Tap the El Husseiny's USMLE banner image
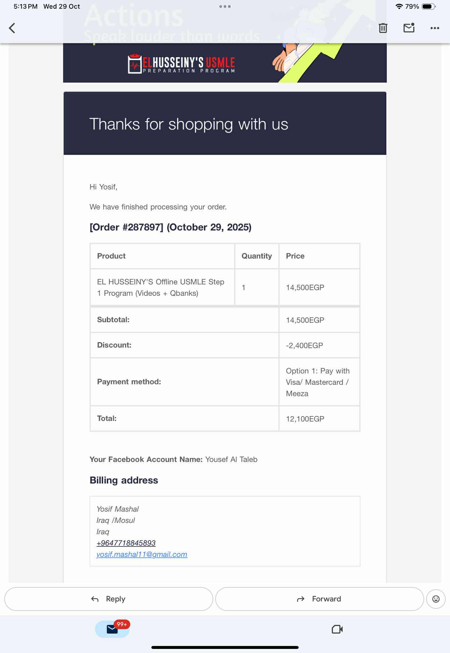The height and width of the screenshot is (653, 450). [225, 63]
